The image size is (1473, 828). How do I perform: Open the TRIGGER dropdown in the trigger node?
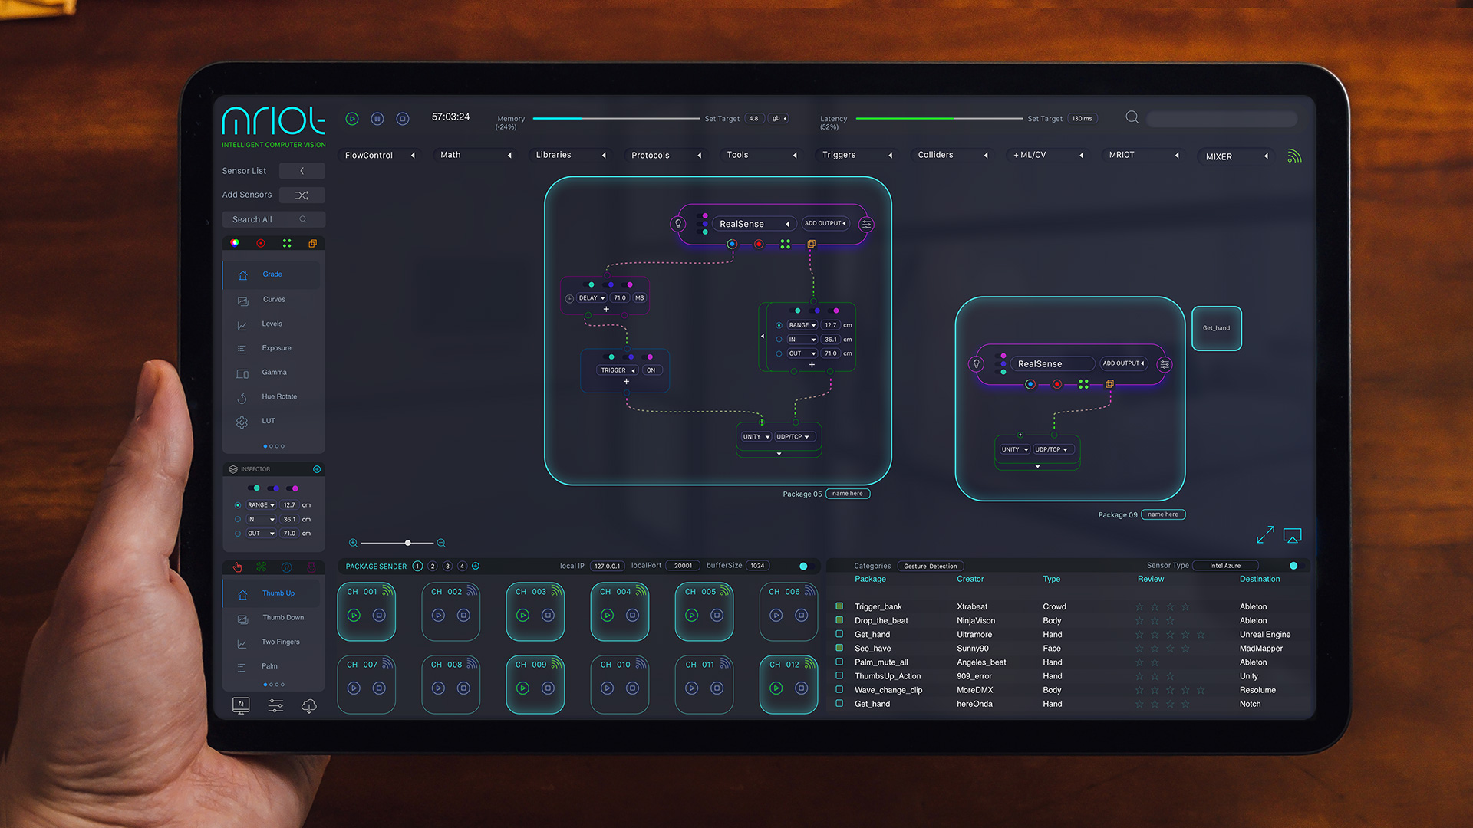[x=618, y=370]
